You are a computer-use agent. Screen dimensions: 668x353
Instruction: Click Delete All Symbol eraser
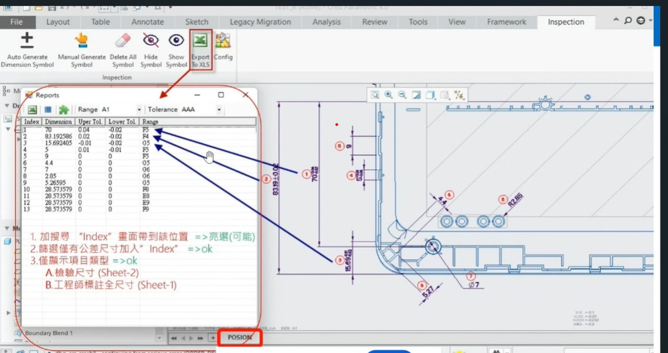[123, 50]
